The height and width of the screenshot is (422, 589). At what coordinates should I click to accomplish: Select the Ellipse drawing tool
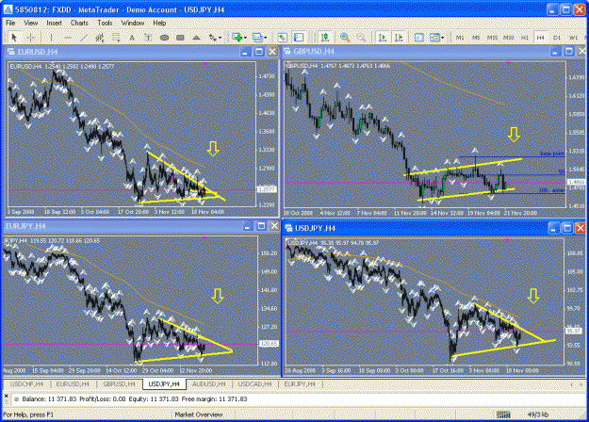164,37
